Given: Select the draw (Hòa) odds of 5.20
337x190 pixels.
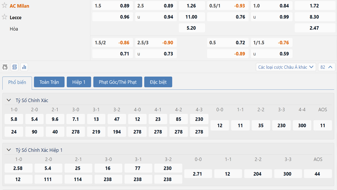Looking at the screenshot, I should click(x=191, y=28).
